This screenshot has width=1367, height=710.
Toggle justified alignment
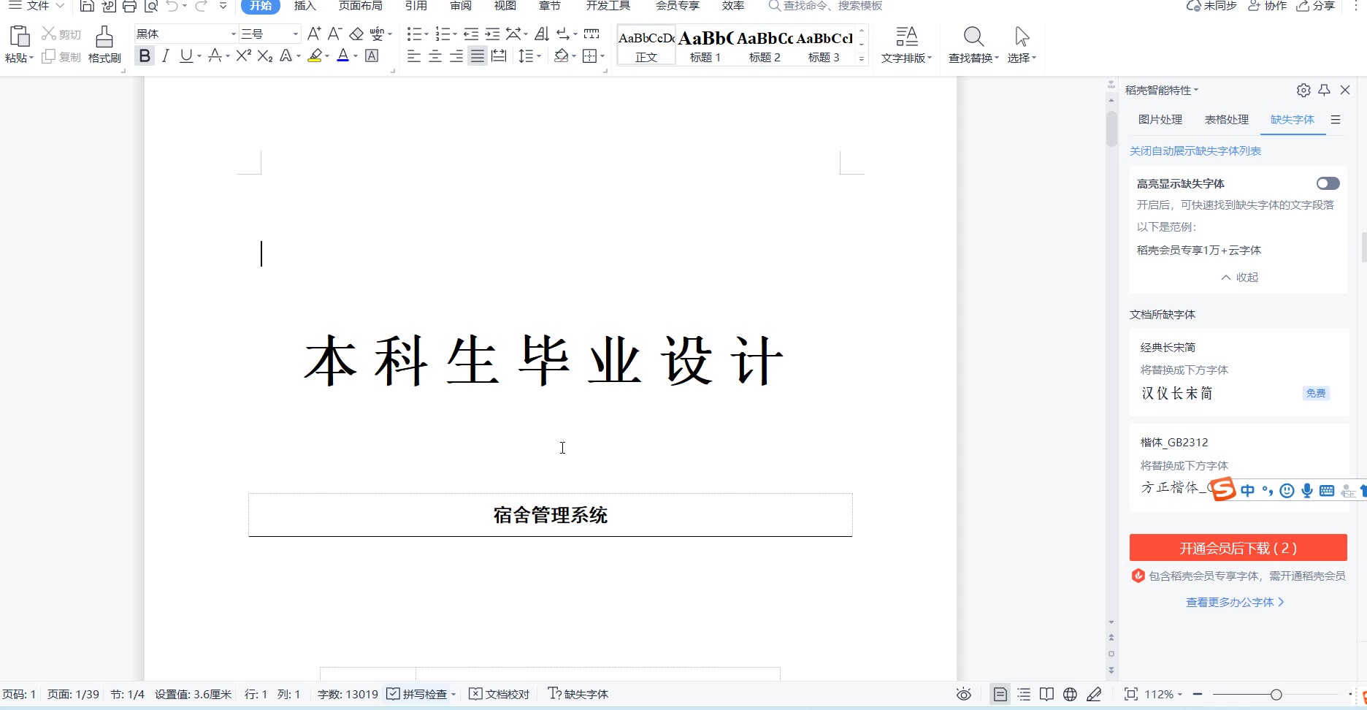[478, 56]
